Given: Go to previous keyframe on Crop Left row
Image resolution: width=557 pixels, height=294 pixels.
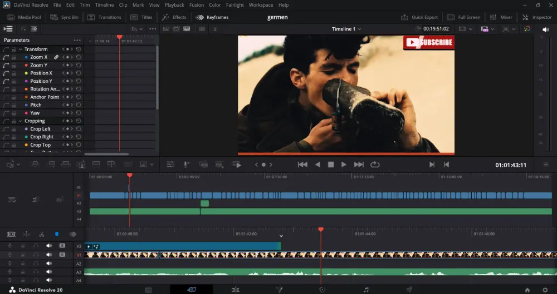Looking at the screenshot, I should (x=63, y=129).
